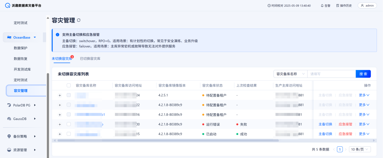
Task: Click 应急接管 in the 运行错误 row
Action: pos(345,124)
